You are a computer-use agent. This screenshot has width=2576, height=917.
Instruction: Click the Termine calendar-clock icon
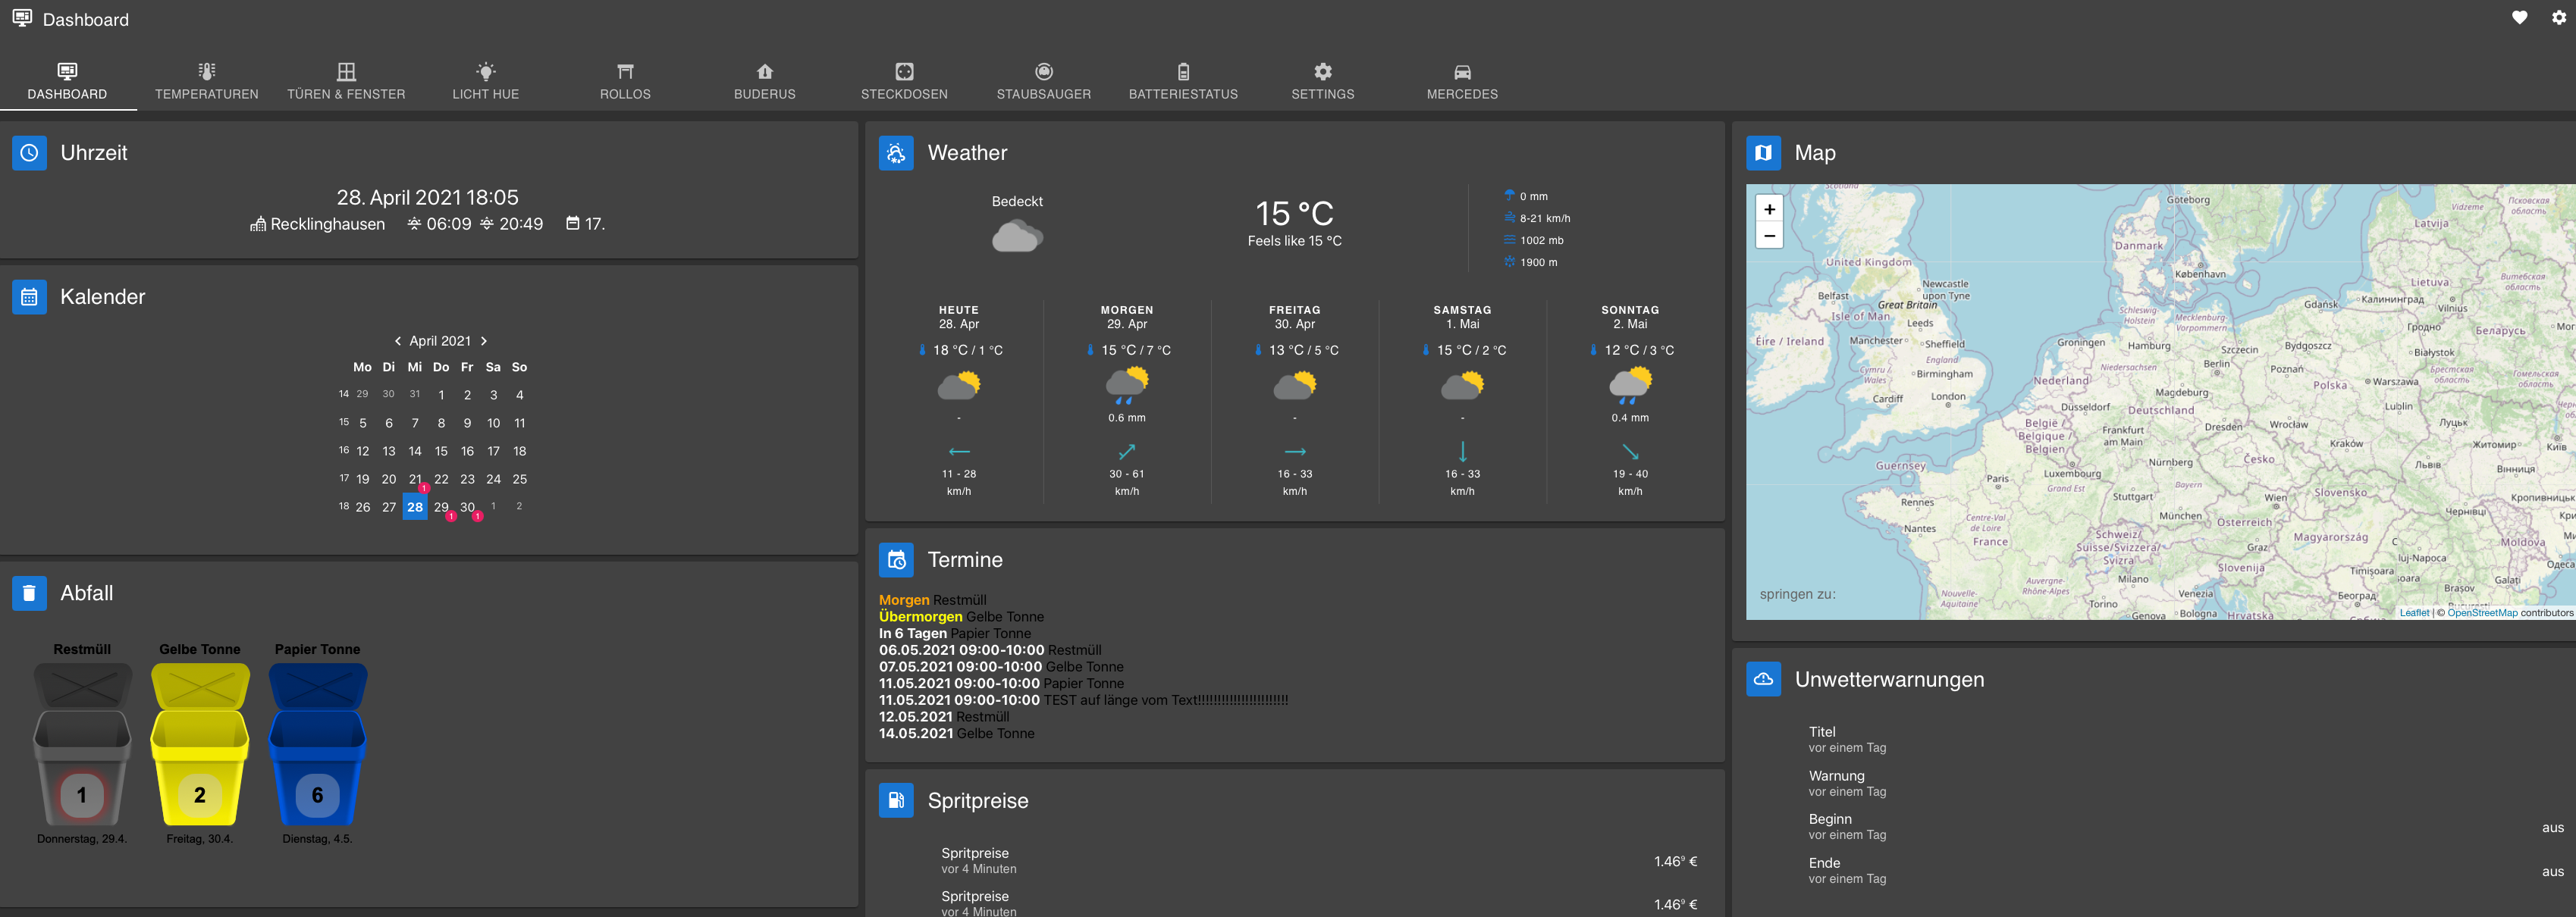895,559
